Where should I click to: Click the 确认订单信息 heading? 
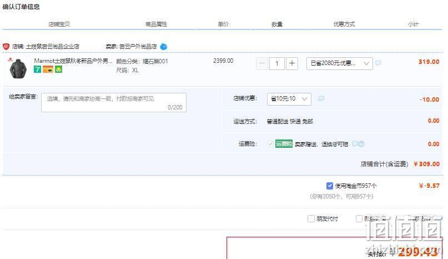21,7
